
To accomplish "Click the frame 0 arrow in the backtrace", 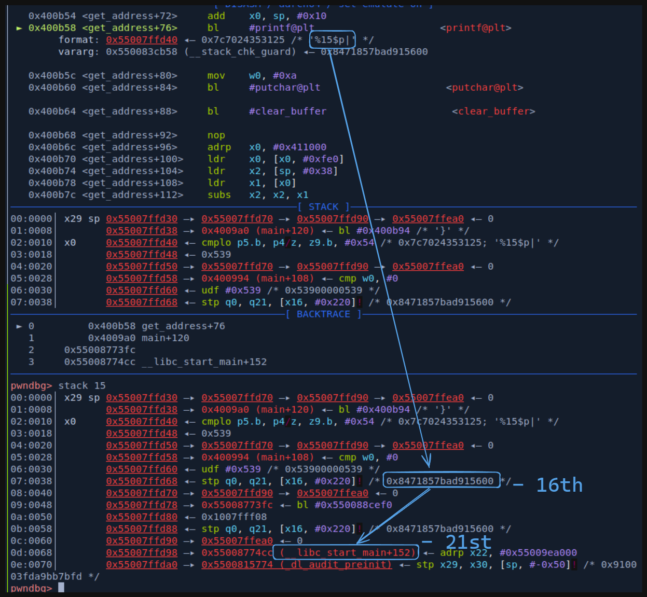I will [19, 326].
